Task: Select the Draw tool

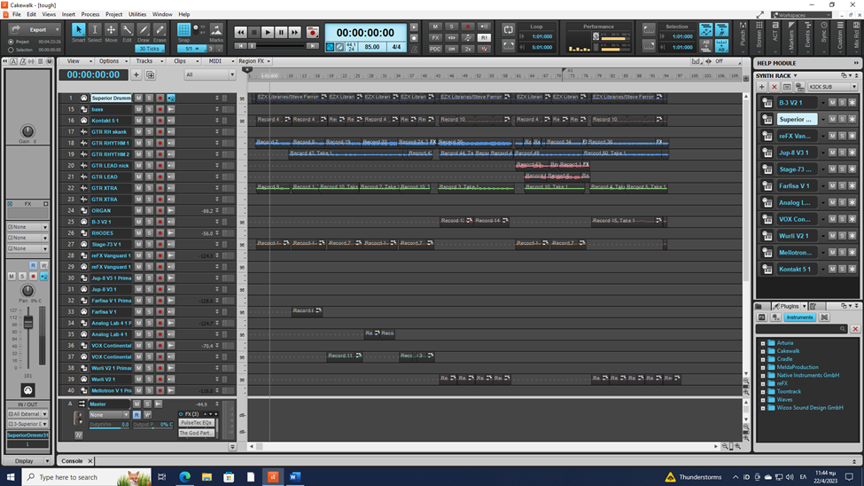Action: pyautogui.click(x=144, y=30)
